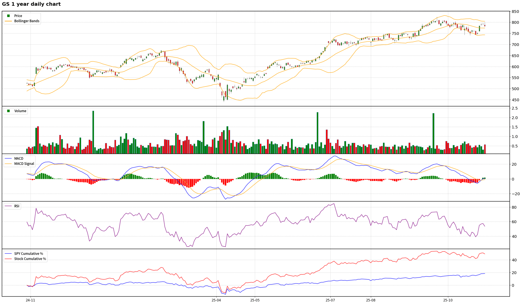Click the MACD Signal legend entry
Screen dimensions: 522x304
[24, 164]
